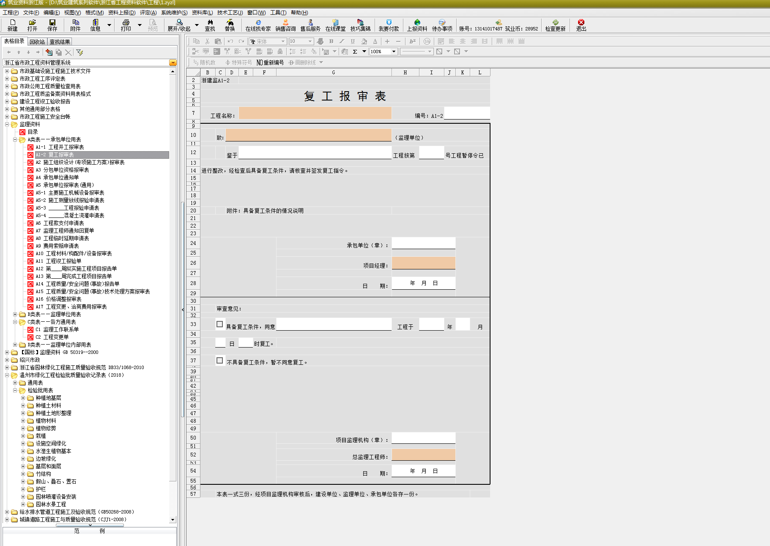The height and width of the screenshot is (546, 770).
Task: Expand the B类表——监理单位用表 folder
Action: [x=15, y=314]
